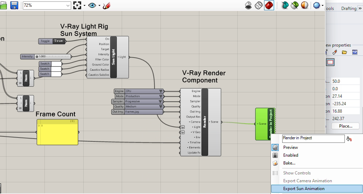The image size is (363, 194).
Task: Select shaded preview mode red icon
Action: [x=269, y=5]
